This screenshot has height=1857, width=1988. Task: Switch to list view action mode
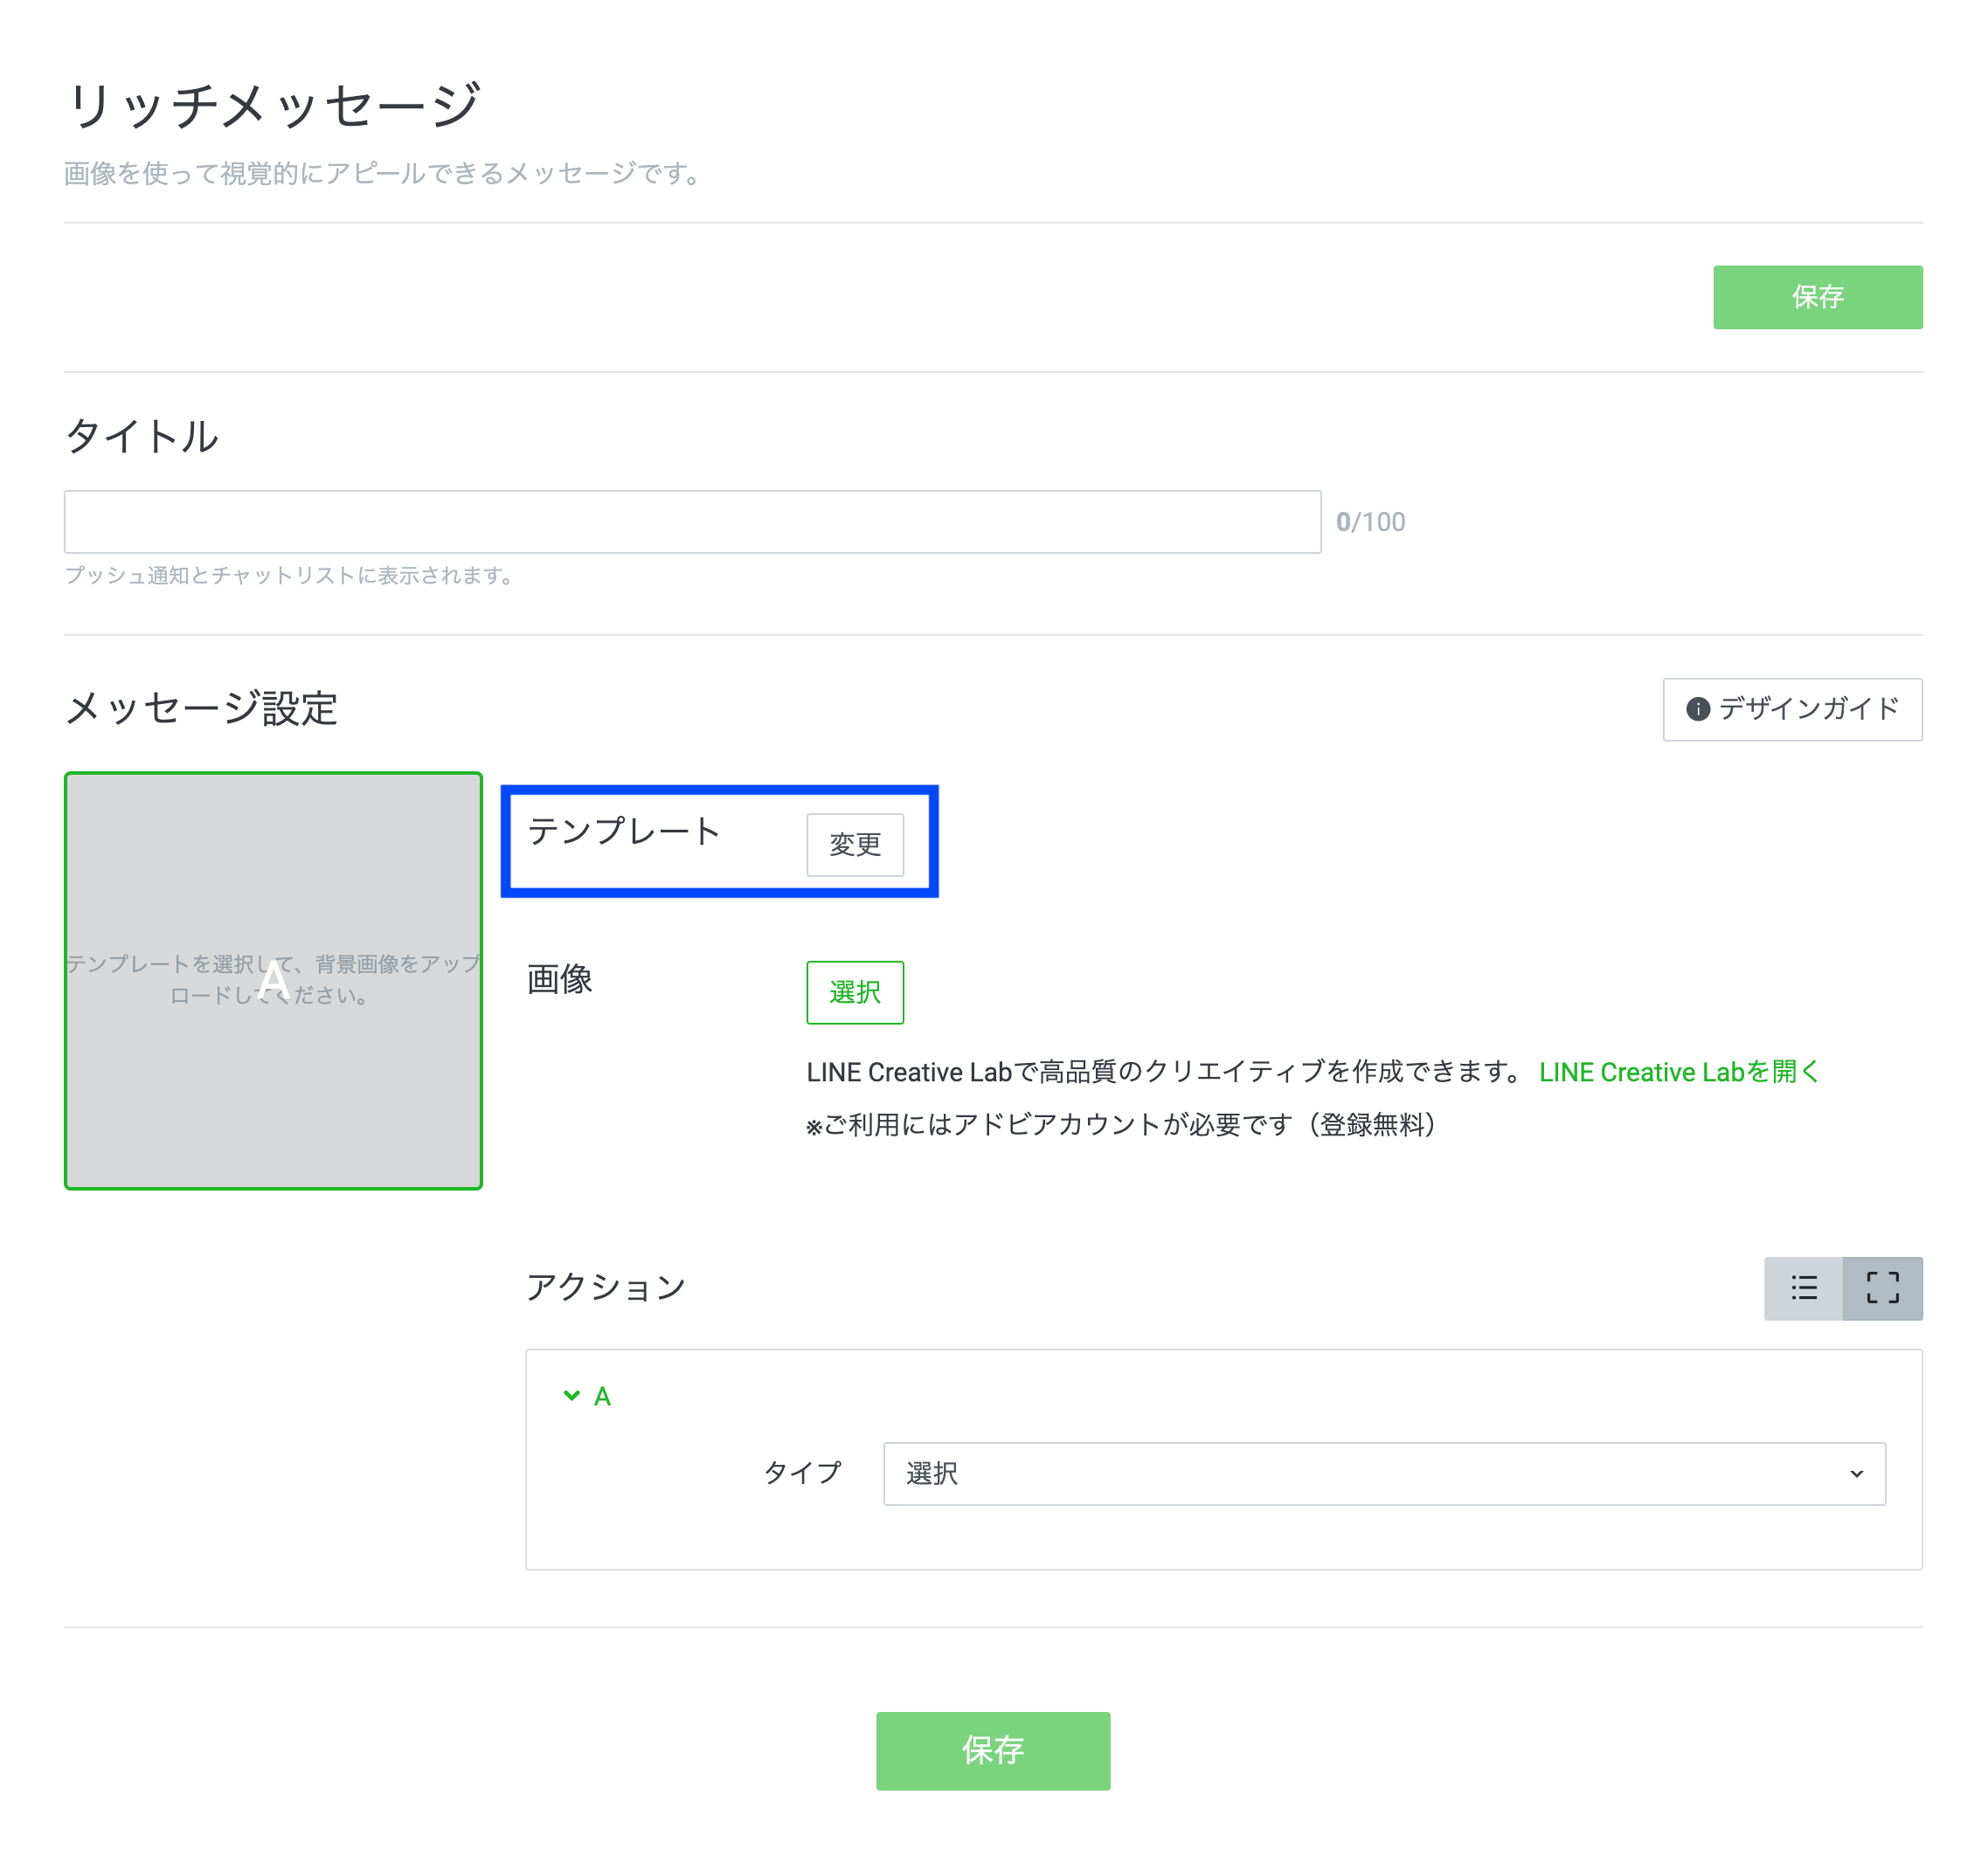tap(1803, 1287)
